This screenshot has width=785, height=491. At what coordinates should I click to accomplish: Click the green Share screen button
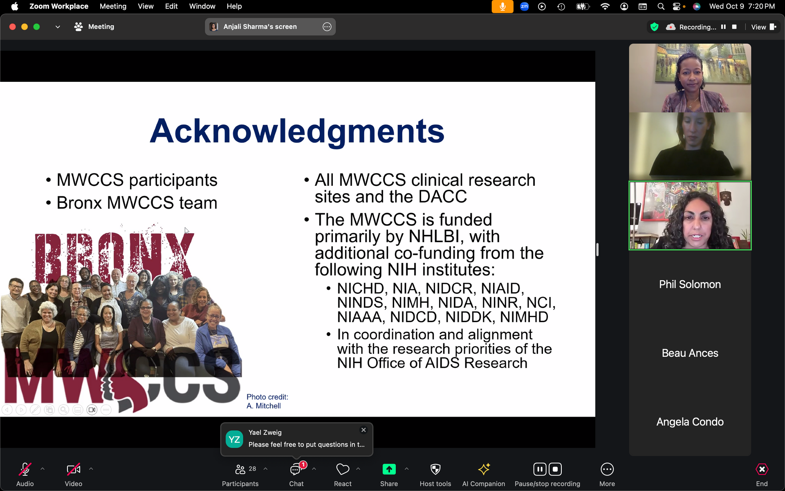pyautogui.click(x=389, y=469)
